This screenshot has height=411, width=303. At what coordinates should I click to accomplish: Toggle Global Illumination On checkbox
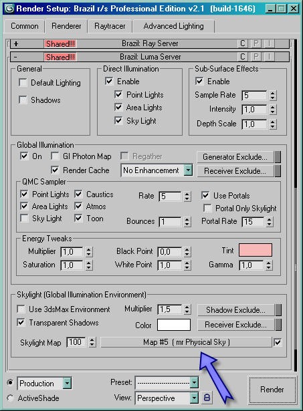click(24, 156)
